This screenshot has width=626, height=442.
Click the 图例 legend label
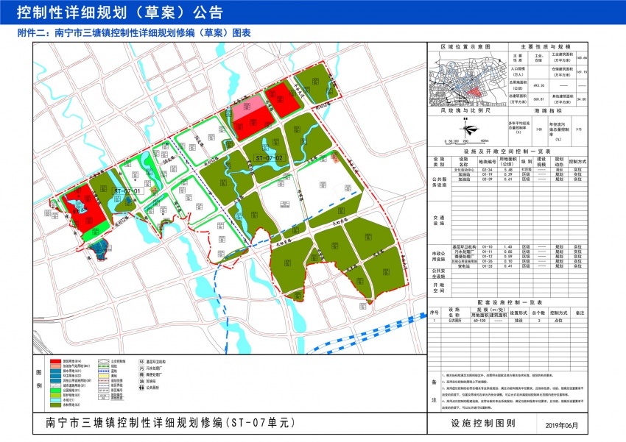(x=39, y=379)
